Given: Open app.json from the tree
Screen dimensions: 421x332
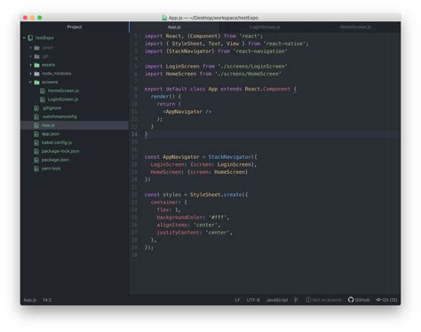Looking at the screenshot, I should pos(51,134).
